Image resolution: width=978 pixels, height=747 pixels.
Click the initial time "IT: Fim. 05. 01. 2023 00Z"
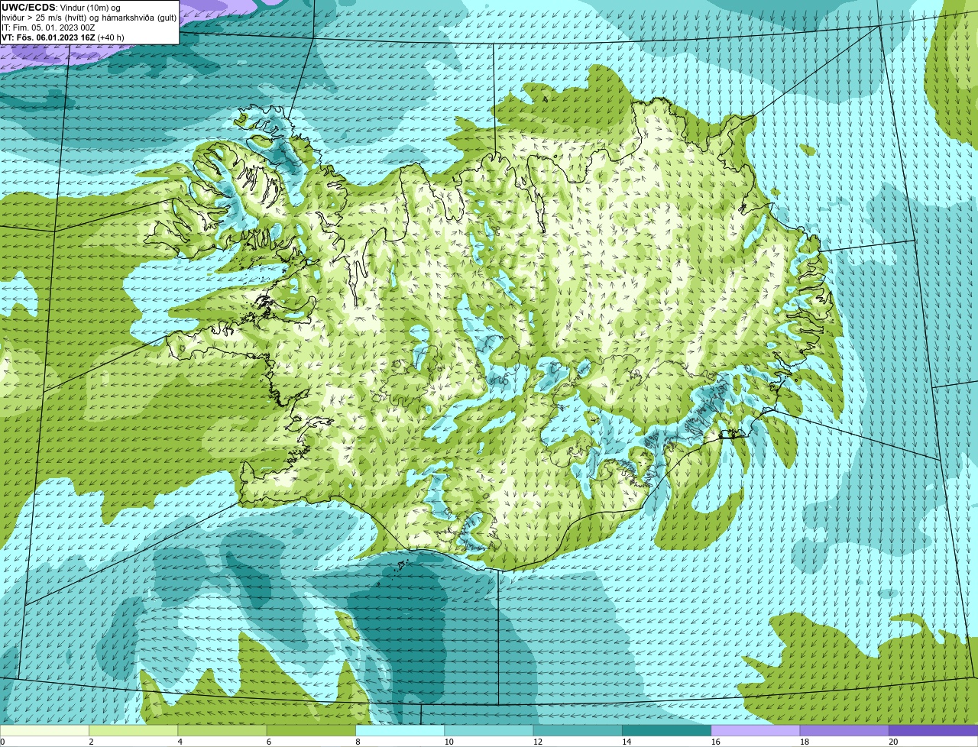click(48, 27)
